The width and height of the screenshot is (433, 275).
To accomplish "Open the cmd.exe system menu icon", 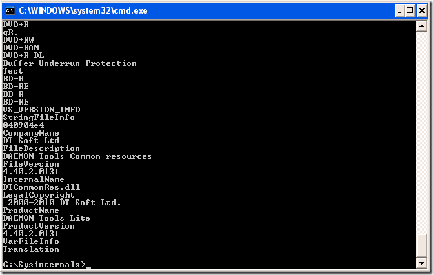I will (10, 10).
